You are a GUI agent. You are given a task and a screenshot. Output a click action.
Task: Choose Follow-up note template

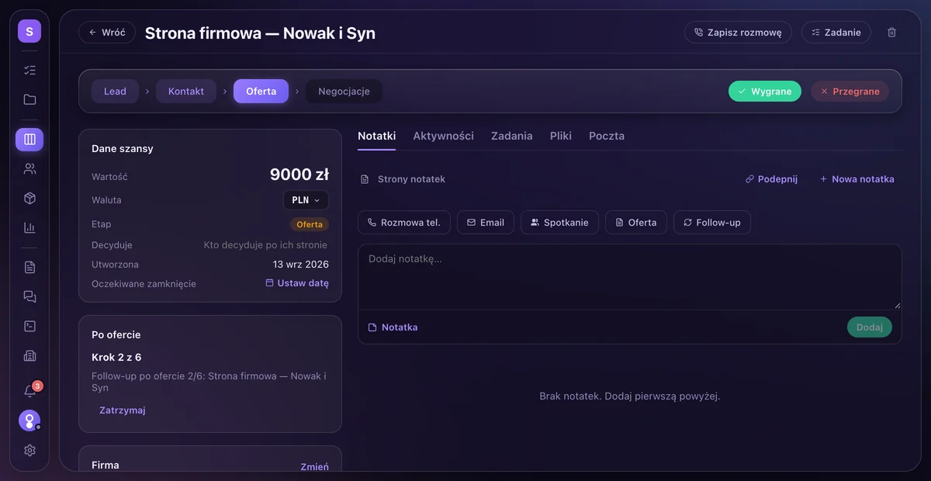click(711, 223)
